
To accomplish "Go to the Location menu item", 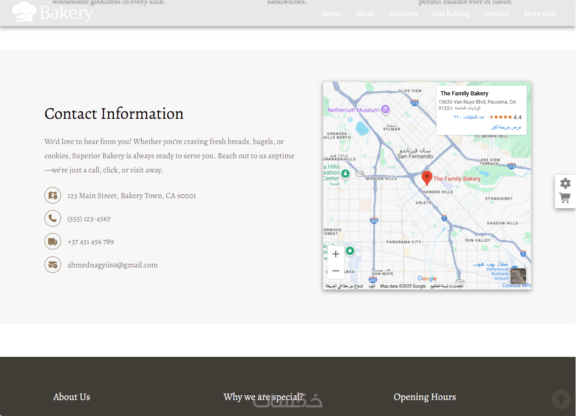I will click(x=404, y=14).
